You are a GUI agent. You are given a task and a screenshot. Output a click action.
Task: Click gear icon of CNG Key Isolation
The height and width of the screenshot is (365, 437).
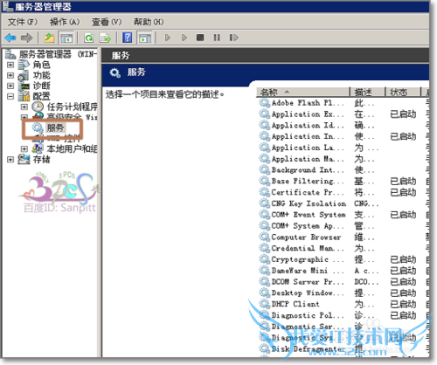[265, 203]
